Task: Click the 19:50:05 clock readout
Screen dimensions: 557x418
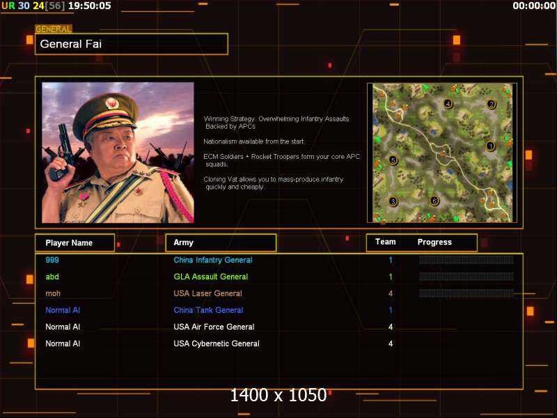Action: [x=90, y=6]
